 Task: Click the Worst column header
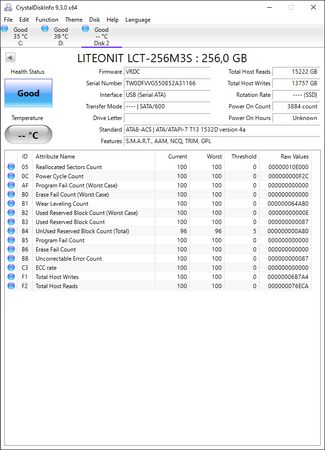tap(207, 157)
